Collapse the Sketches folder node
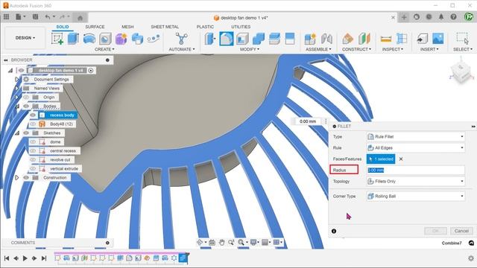This screenshot has height=268, width=477. coord(17,133)
